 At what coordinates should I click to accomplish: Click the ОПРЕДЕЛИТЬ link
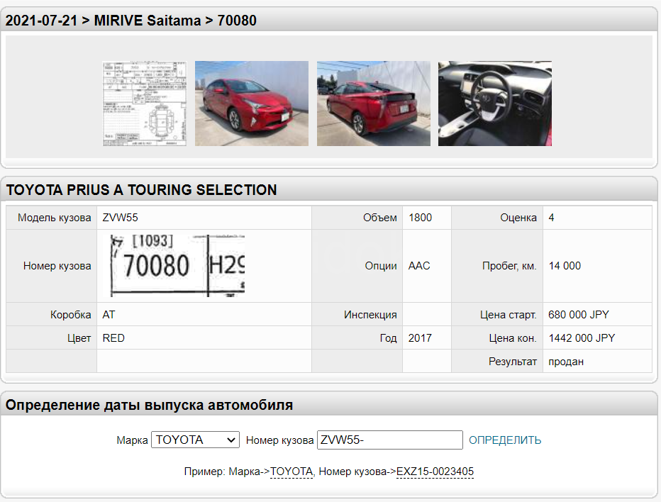tap(505, 440)
